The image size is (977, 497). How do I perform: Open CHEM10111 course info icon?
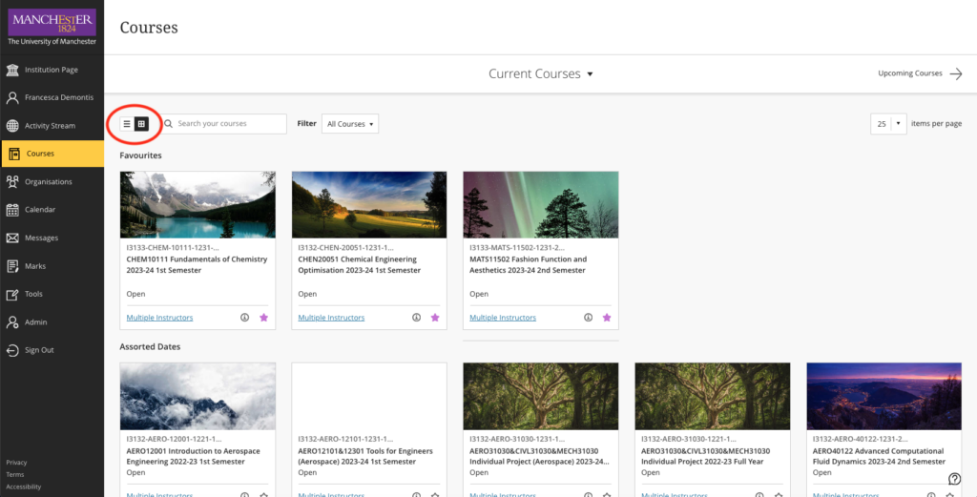[244, 318]
